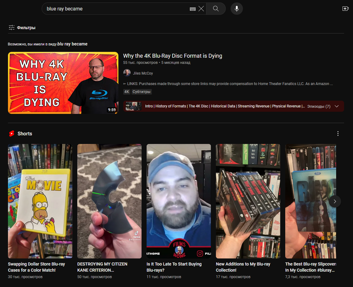This screenshot has height=287, width=353.
Task: Click the Shorts logo icon
Action: [12, 134]
